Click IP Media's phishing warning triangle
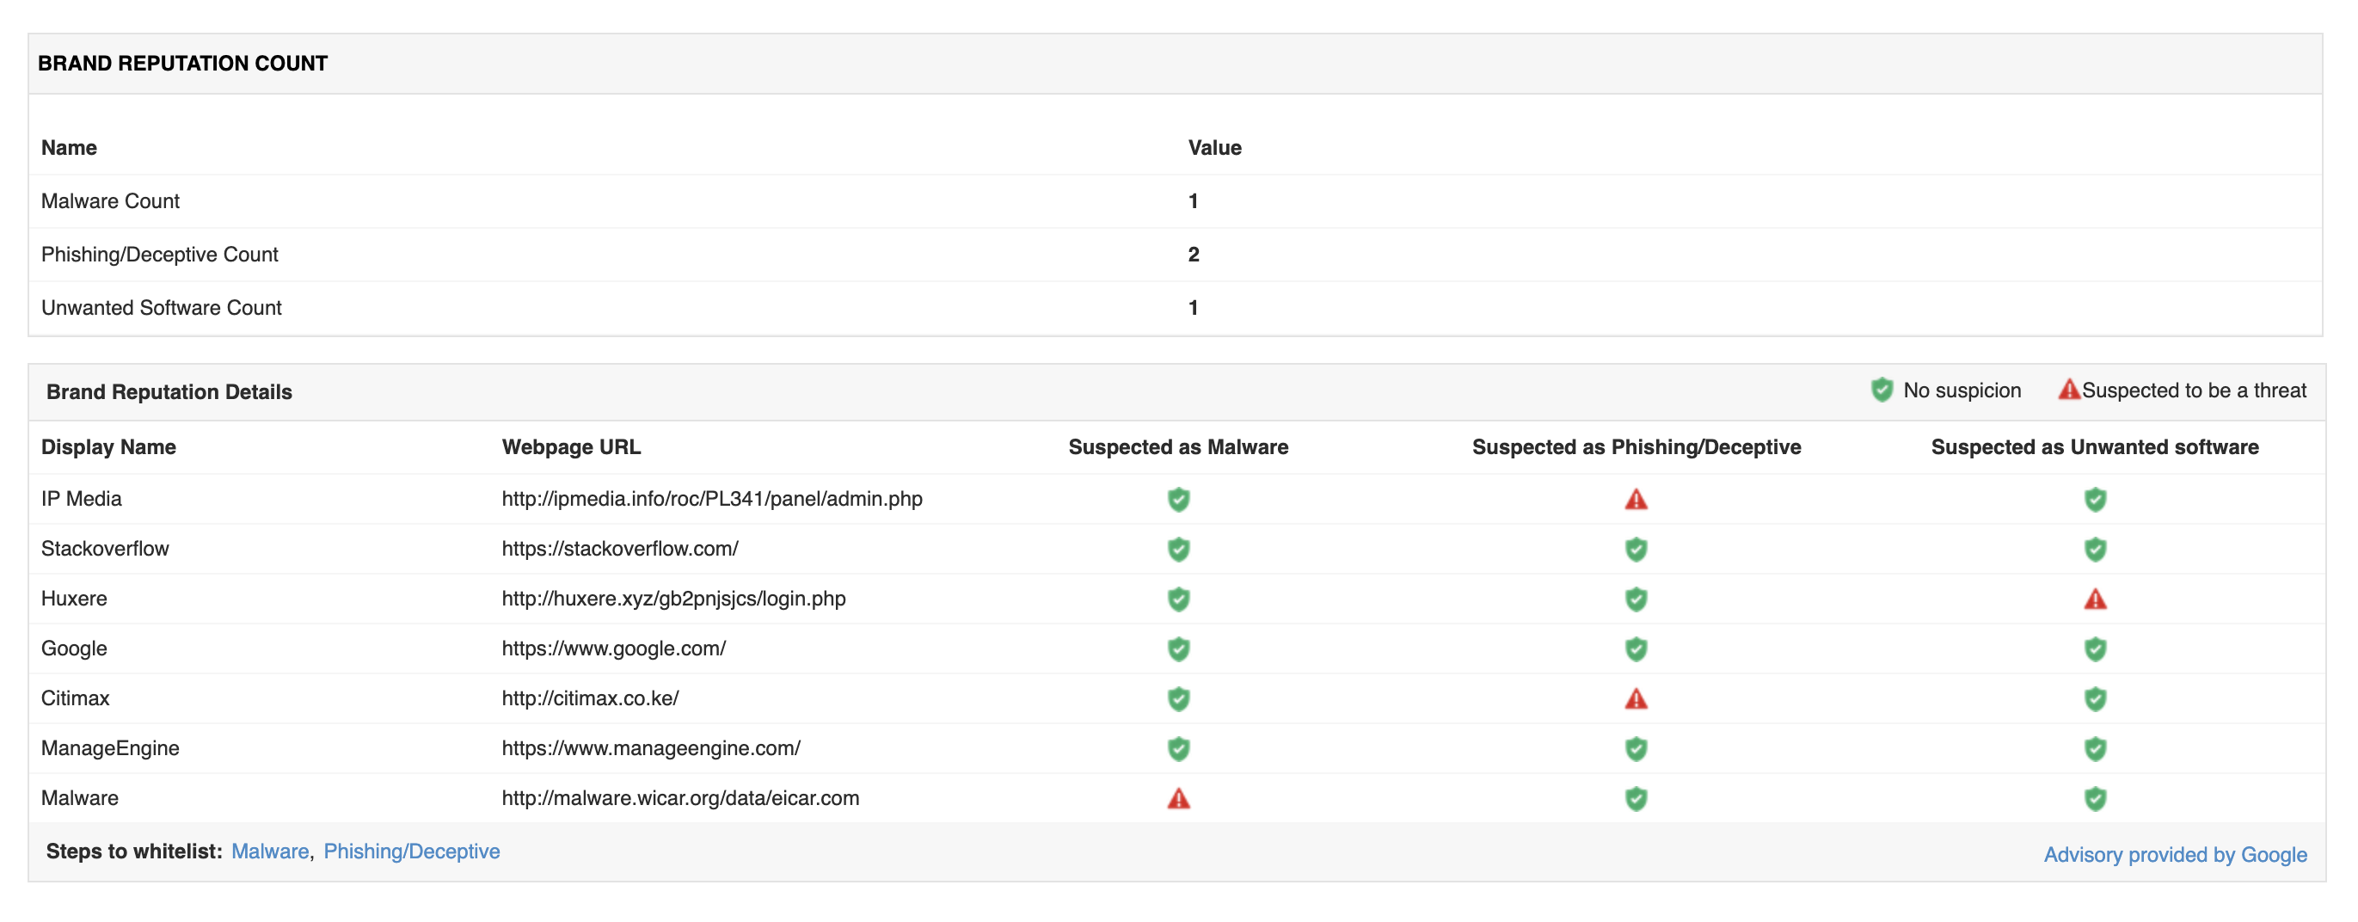 1636,500
